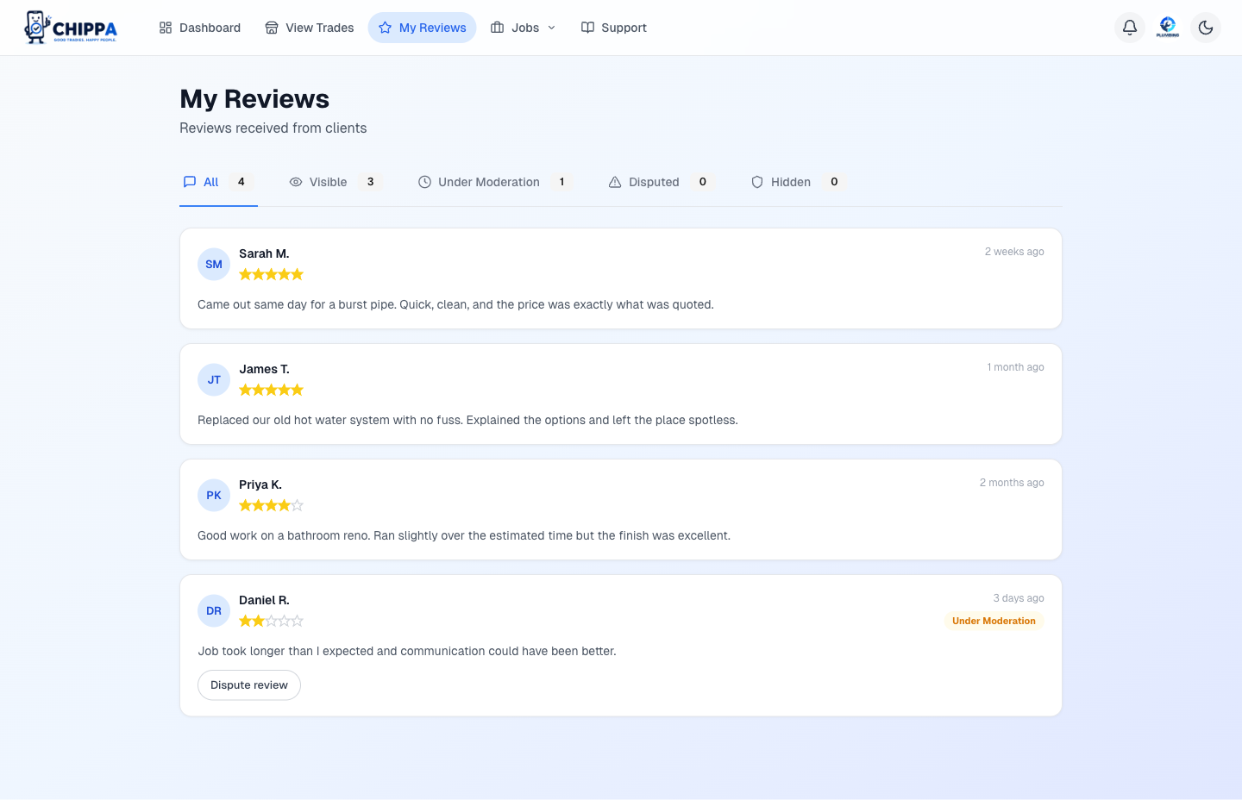
Task: Click the '1 month ago' timestamp
Action: click(1015, 367)
